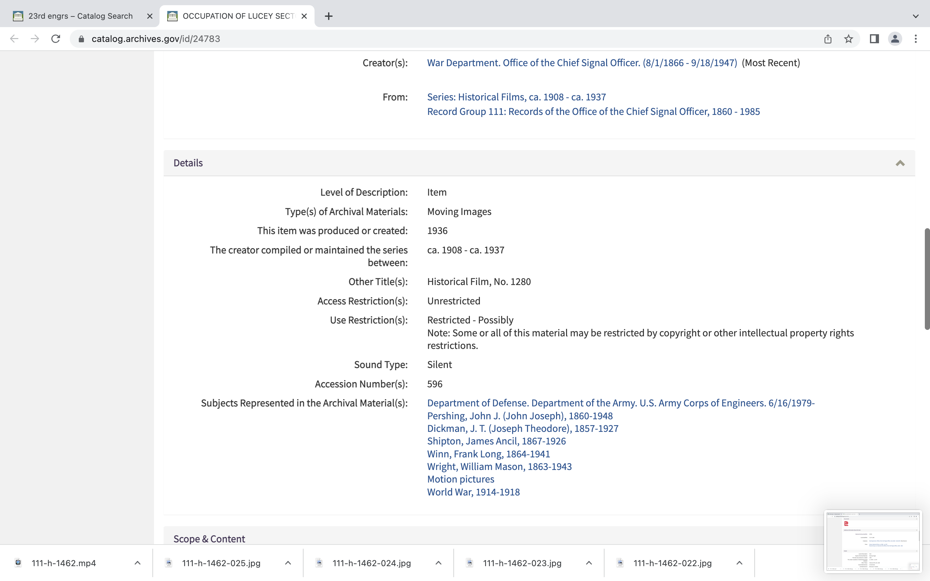Open options arrow for 111-h-1462-024.jpg

pyautogui.click(x=439, y=563)
